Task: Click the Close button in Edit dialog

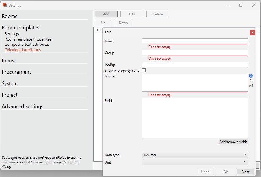Action: tap(245, 172)
